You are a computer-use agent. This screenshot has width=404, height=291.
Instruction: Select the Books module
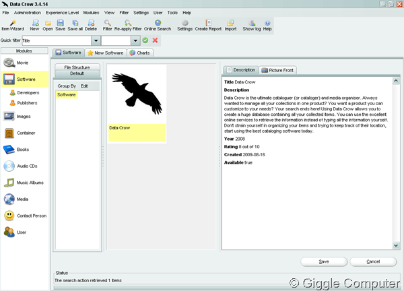(x=24, y=150)
